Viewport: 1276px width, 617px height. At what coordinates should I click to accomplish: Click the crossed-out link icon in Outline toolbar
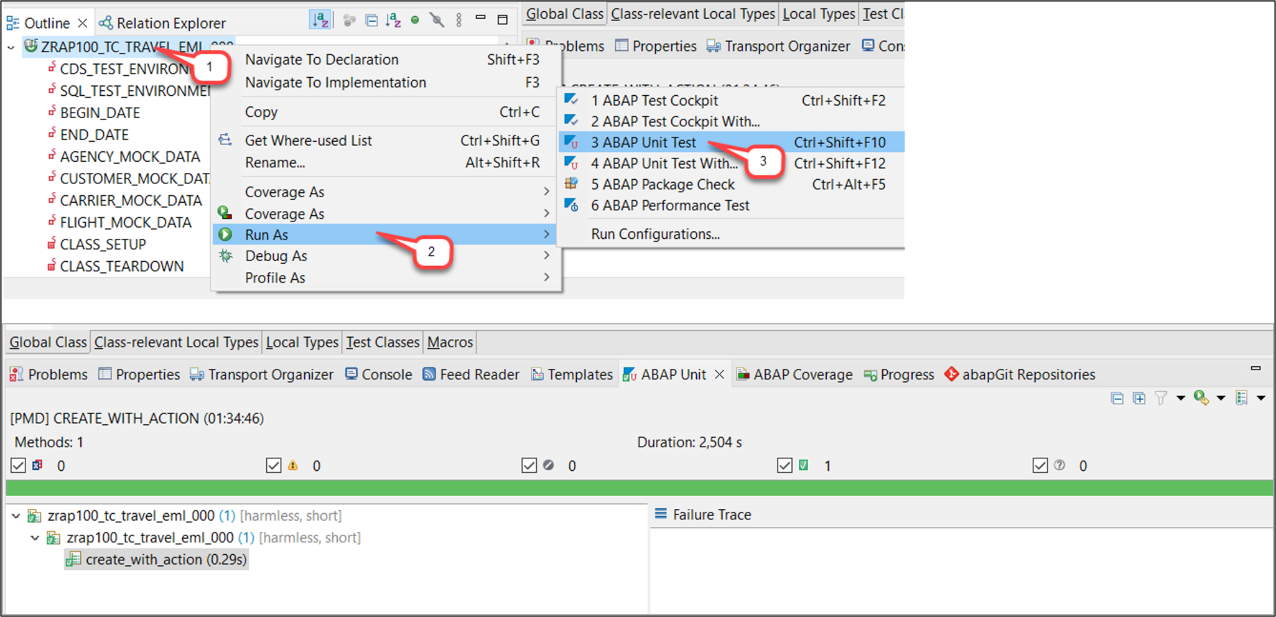(x=437, y=21)
